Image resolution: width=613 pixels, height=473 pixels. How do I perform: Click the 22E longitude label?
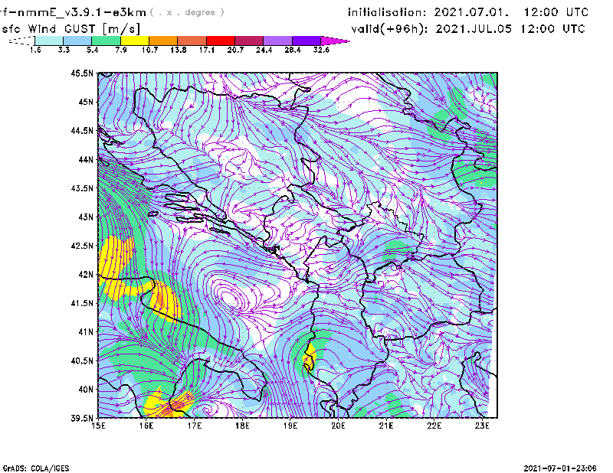434,426
